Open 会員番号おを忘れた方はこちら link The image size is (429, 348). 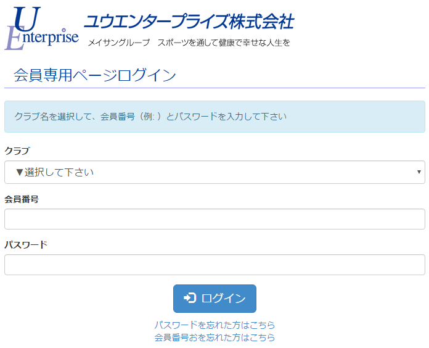point(214,338)
